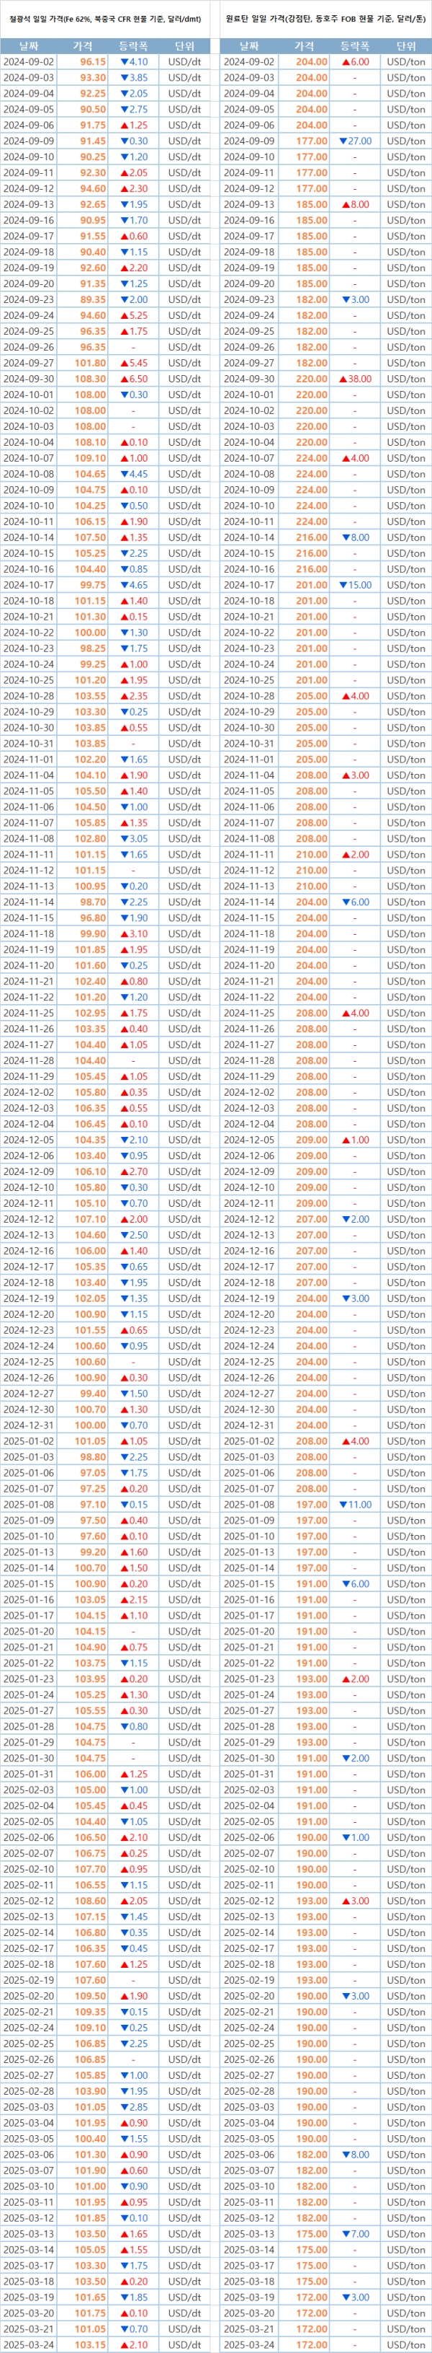The image size is (432, 2353).
Task: Click the ▲5.25 rise in iron ore table
Action: 134,316
